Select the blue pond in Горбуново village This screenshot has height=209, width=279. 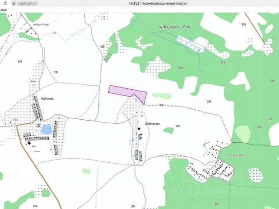[46, 130]
